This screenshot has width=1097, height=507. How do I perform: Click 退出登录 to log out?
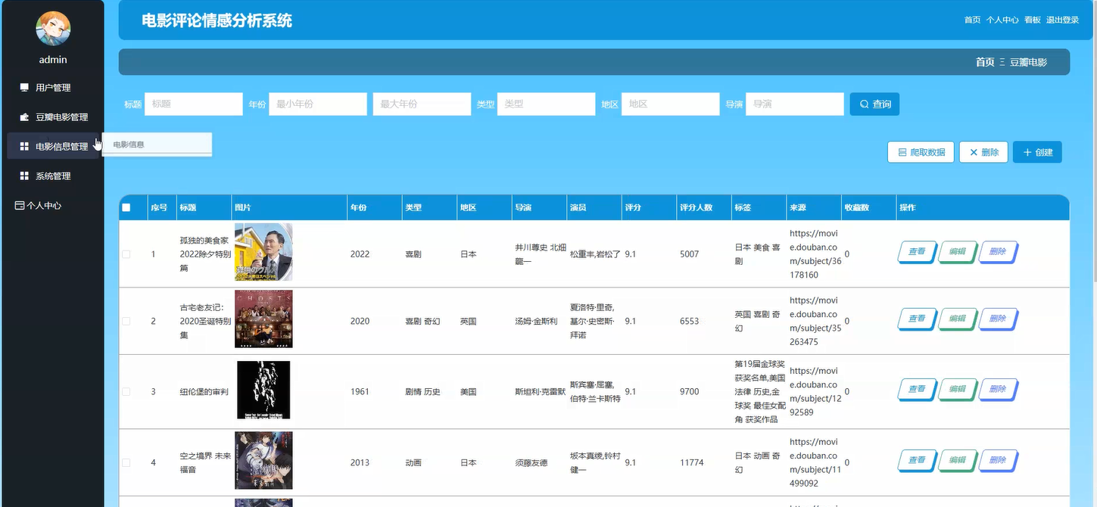click(x=1063, y=20)
